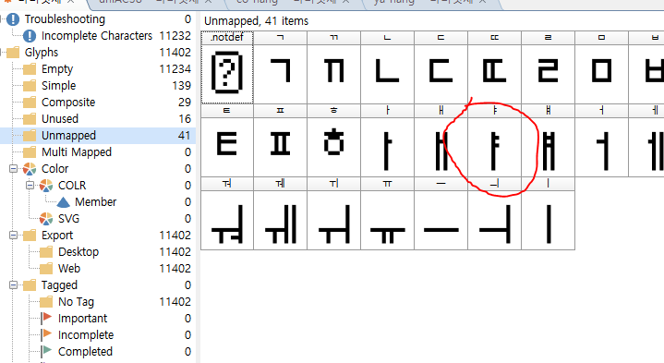The height and width of the screenshot is (363, 664).
Task: Click the Tagged folder icon
Action: point(30,285)
